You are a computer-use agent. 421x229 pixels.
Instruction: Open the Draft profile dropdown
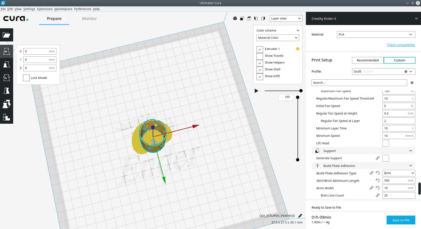tap(384, 71)
